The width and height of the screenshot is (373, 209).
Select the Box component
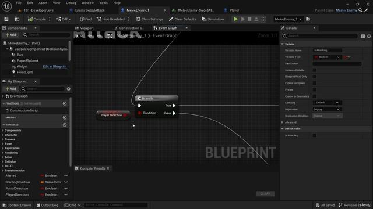click(x=20, y=55)
